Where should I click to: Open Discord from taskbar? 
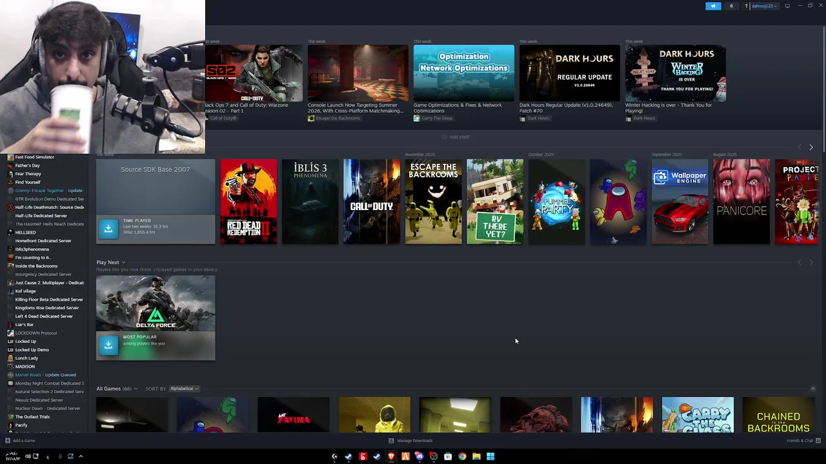point(419,456)
